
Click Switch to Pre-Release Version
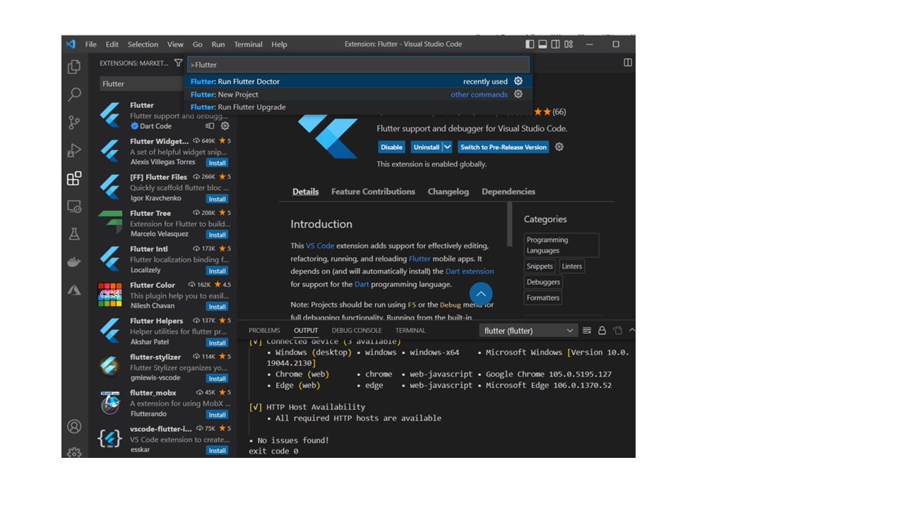tap(504, 147)
